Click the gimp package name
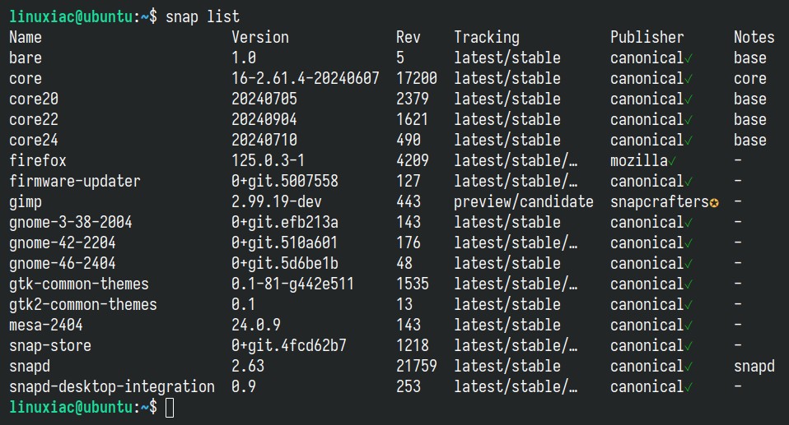This screenshot has width=789, height=425. [26, 202]
